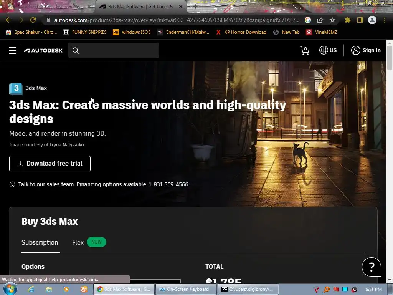Image resolution: width=393 pixels, height=295 pixels.
Task: Click the orange taskbar app icon
Action: (x=84, y=289)
